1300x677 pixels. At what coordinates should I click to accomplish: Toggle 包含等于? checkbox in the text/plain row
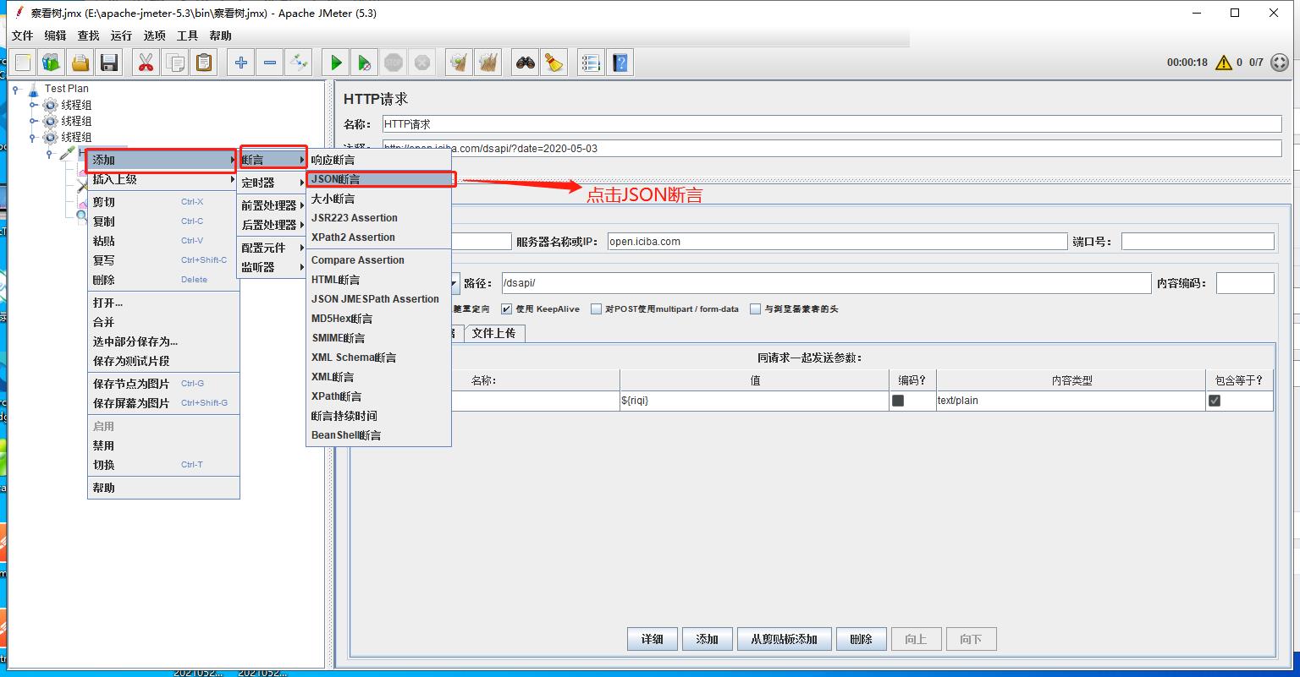click(1215, 401)
